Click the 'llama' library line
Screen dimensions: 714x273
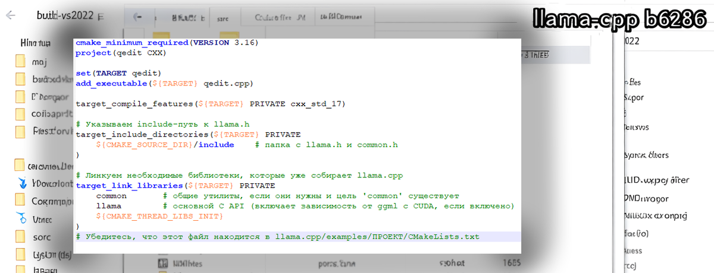click(304, 206)
